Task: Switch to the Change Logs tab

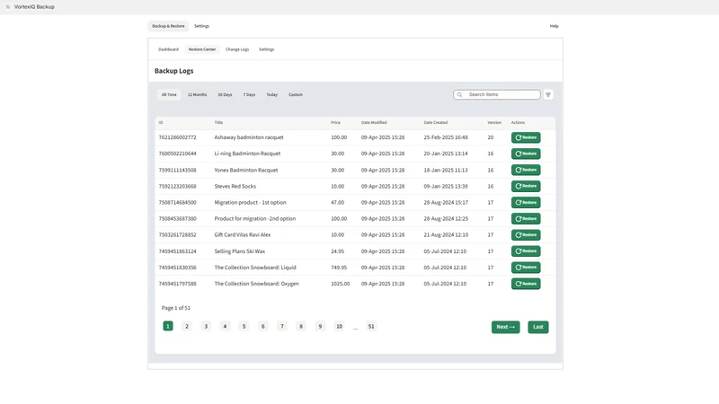Action: [237, 49]
